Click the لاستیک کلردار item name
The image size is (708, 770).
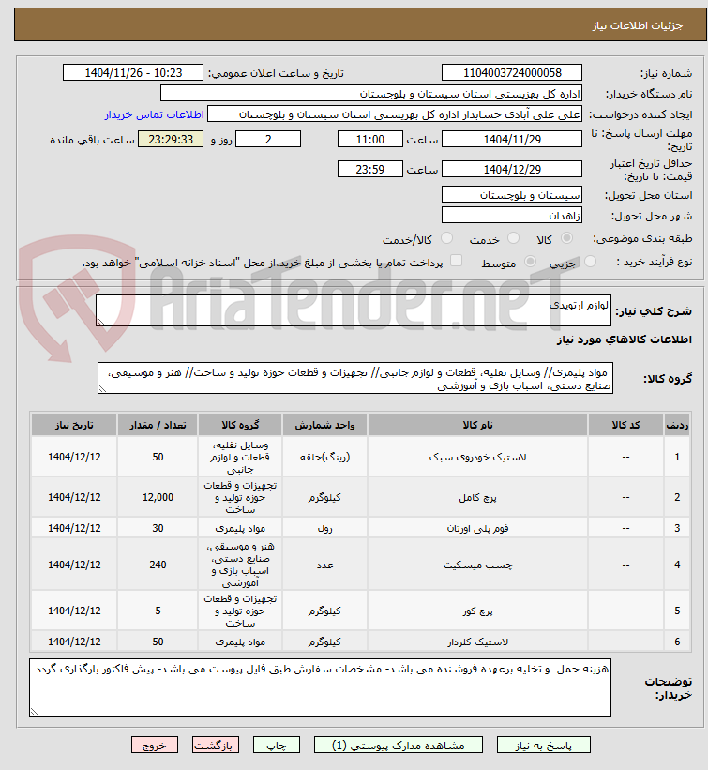477,642
